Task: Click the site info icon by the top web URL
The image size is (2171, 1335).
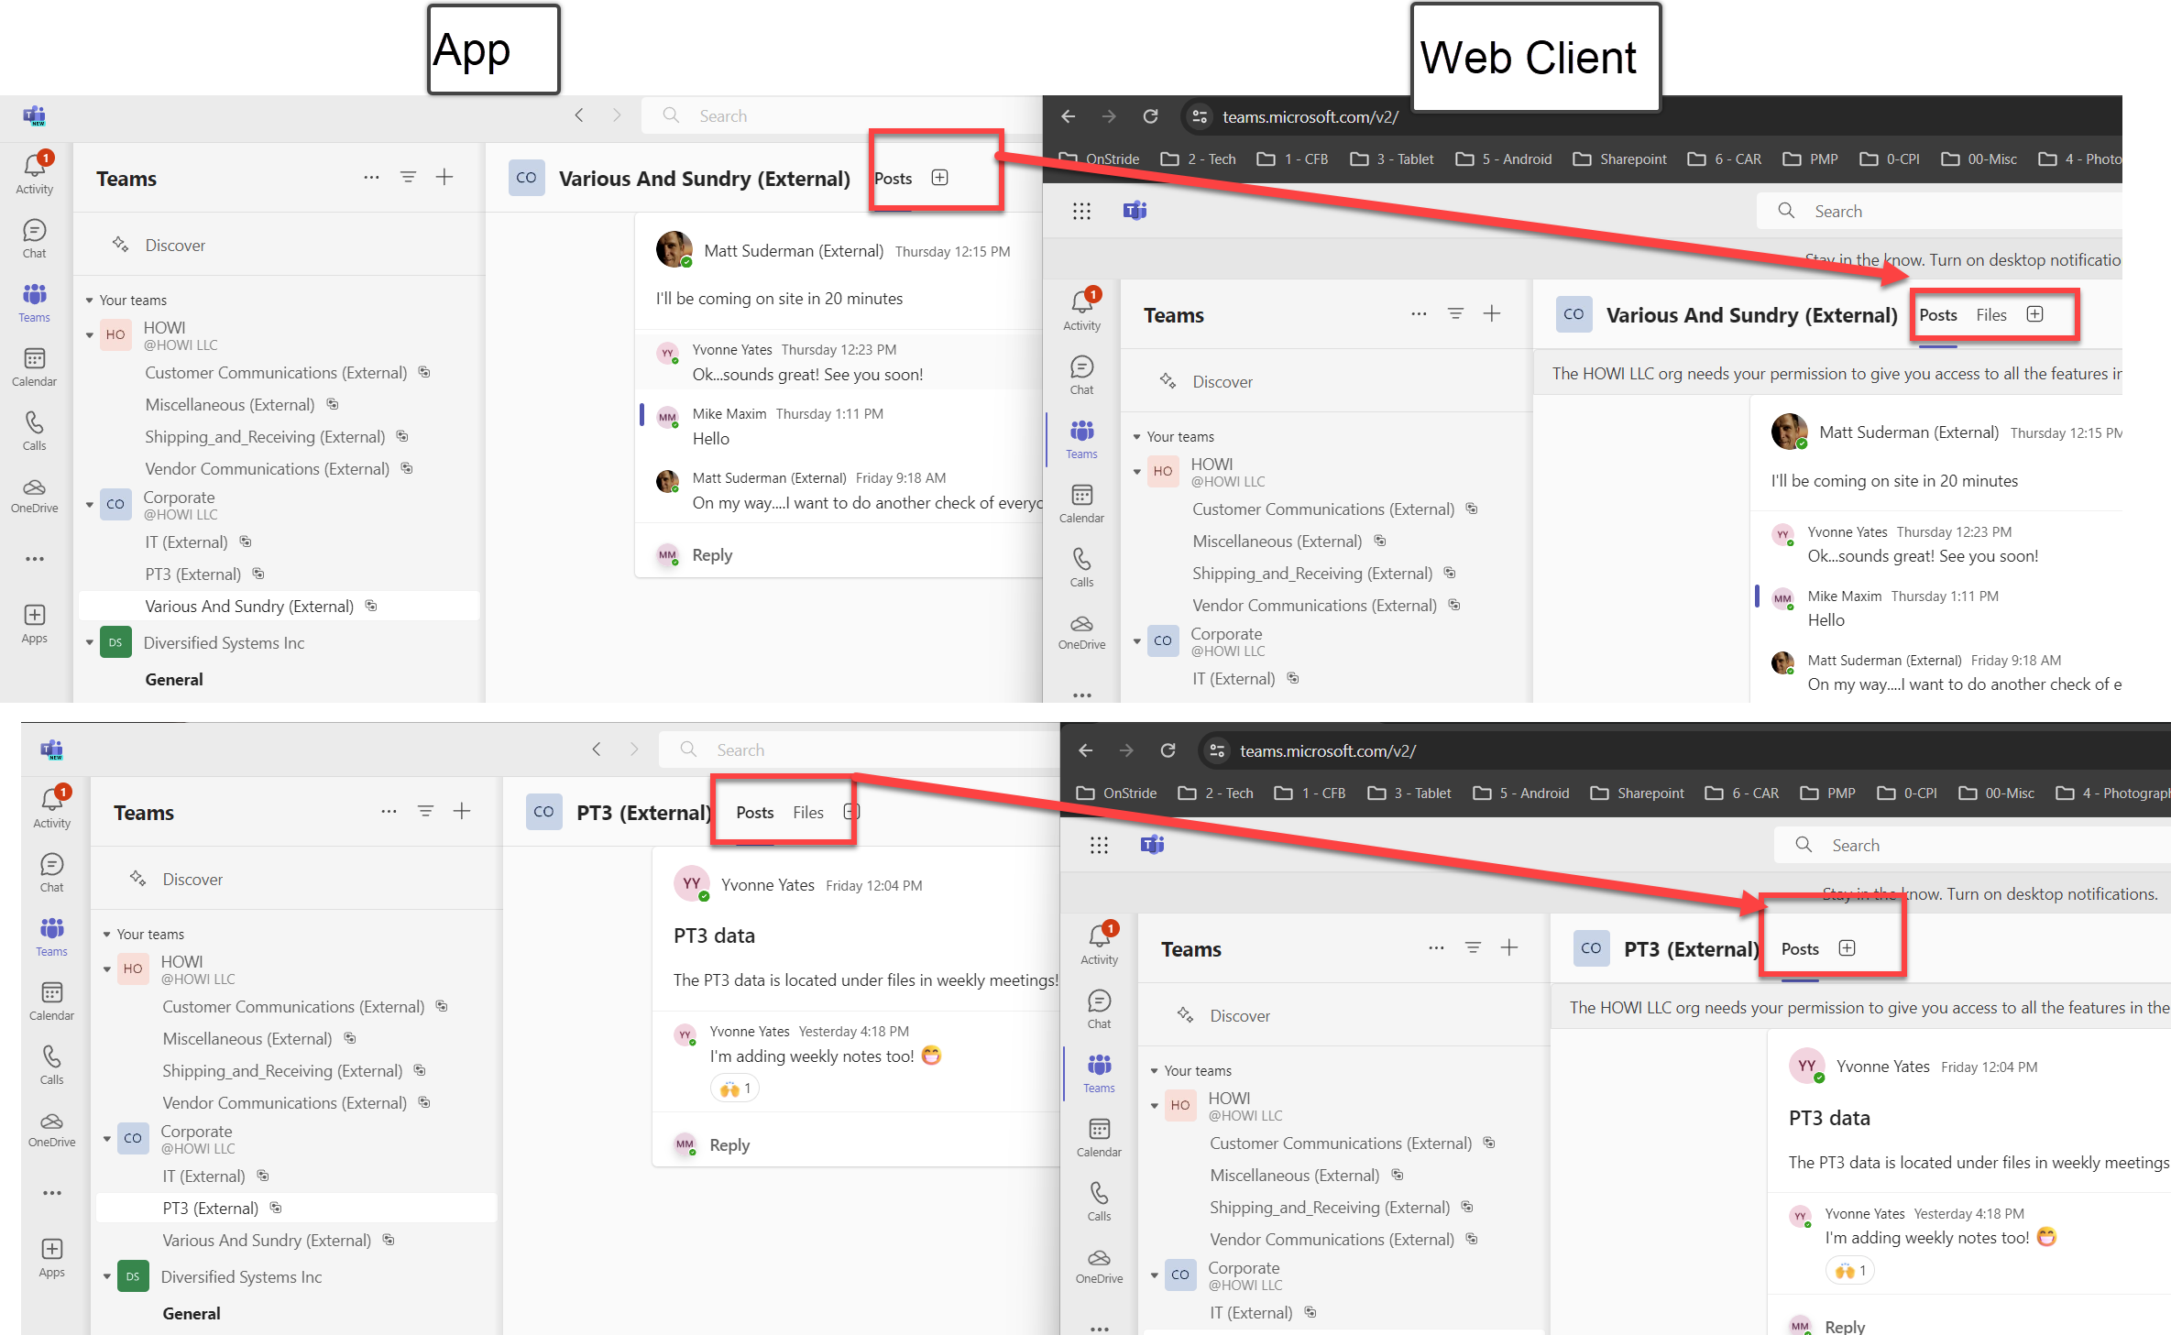Action: tap(1200, 116)
